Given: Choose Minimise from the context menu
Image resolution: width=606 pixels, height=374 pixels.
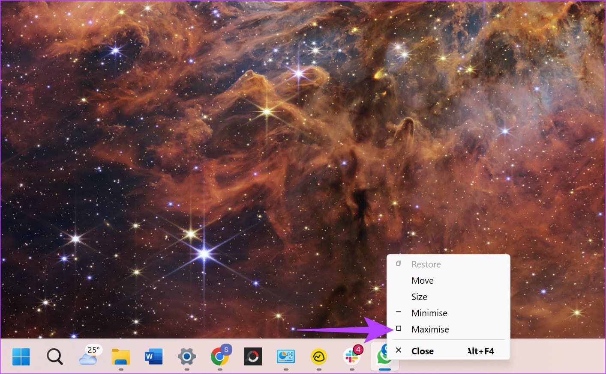Looking at the screenshot, I should (429, 313).
